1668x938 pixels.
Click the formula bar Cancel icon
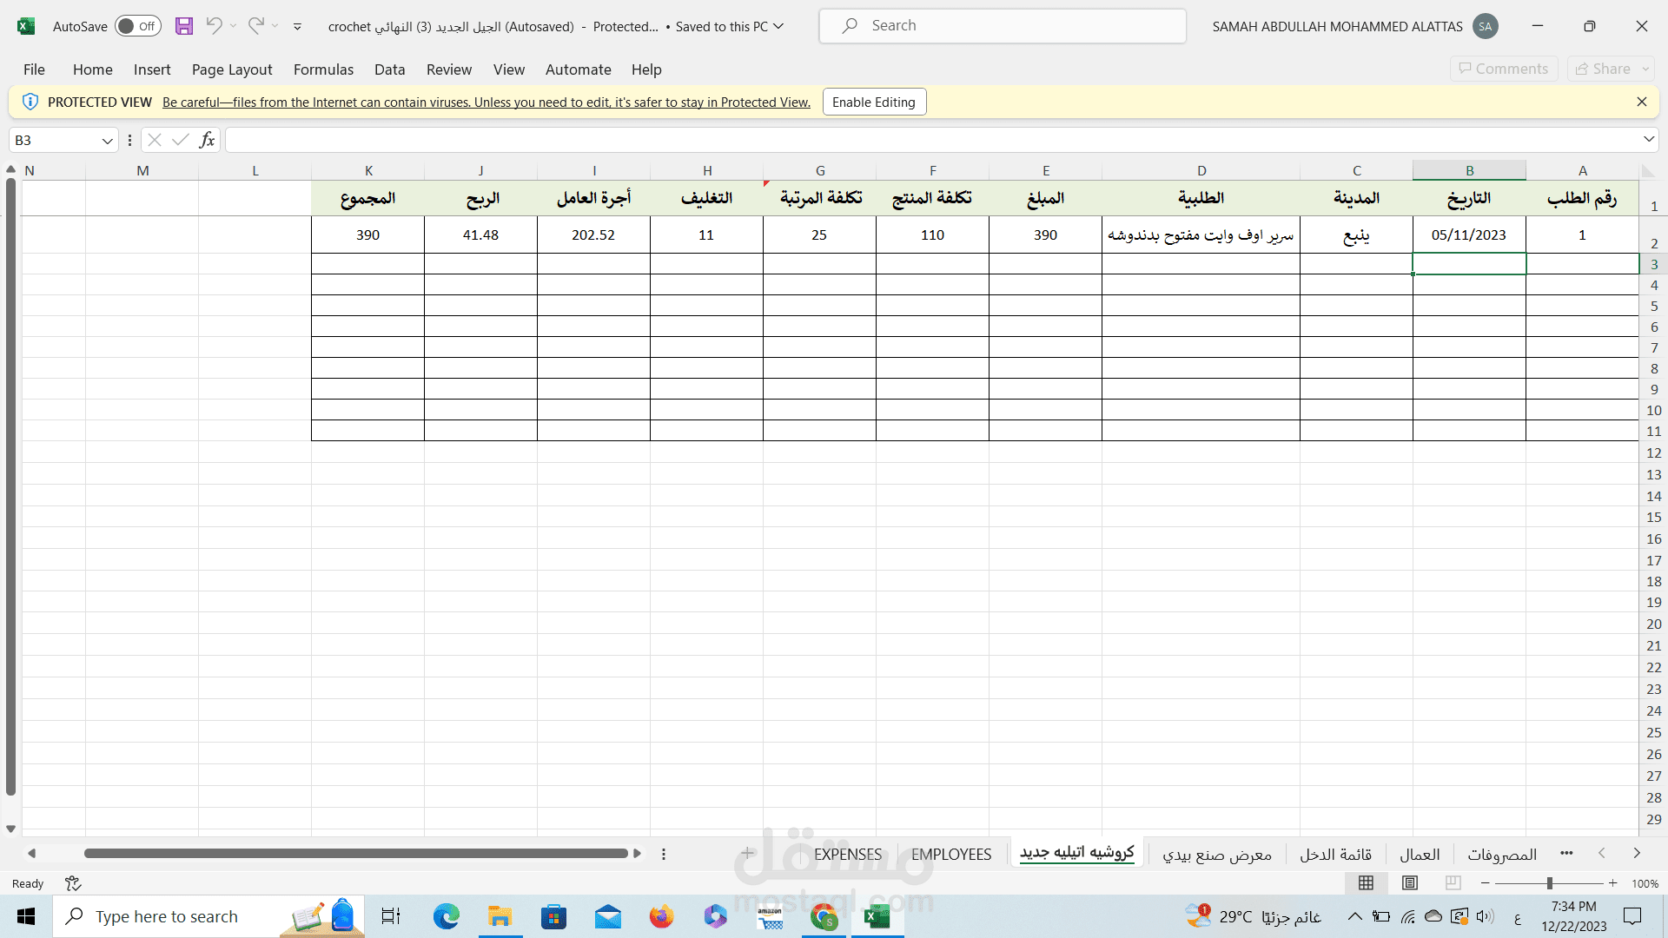[155, 140]
